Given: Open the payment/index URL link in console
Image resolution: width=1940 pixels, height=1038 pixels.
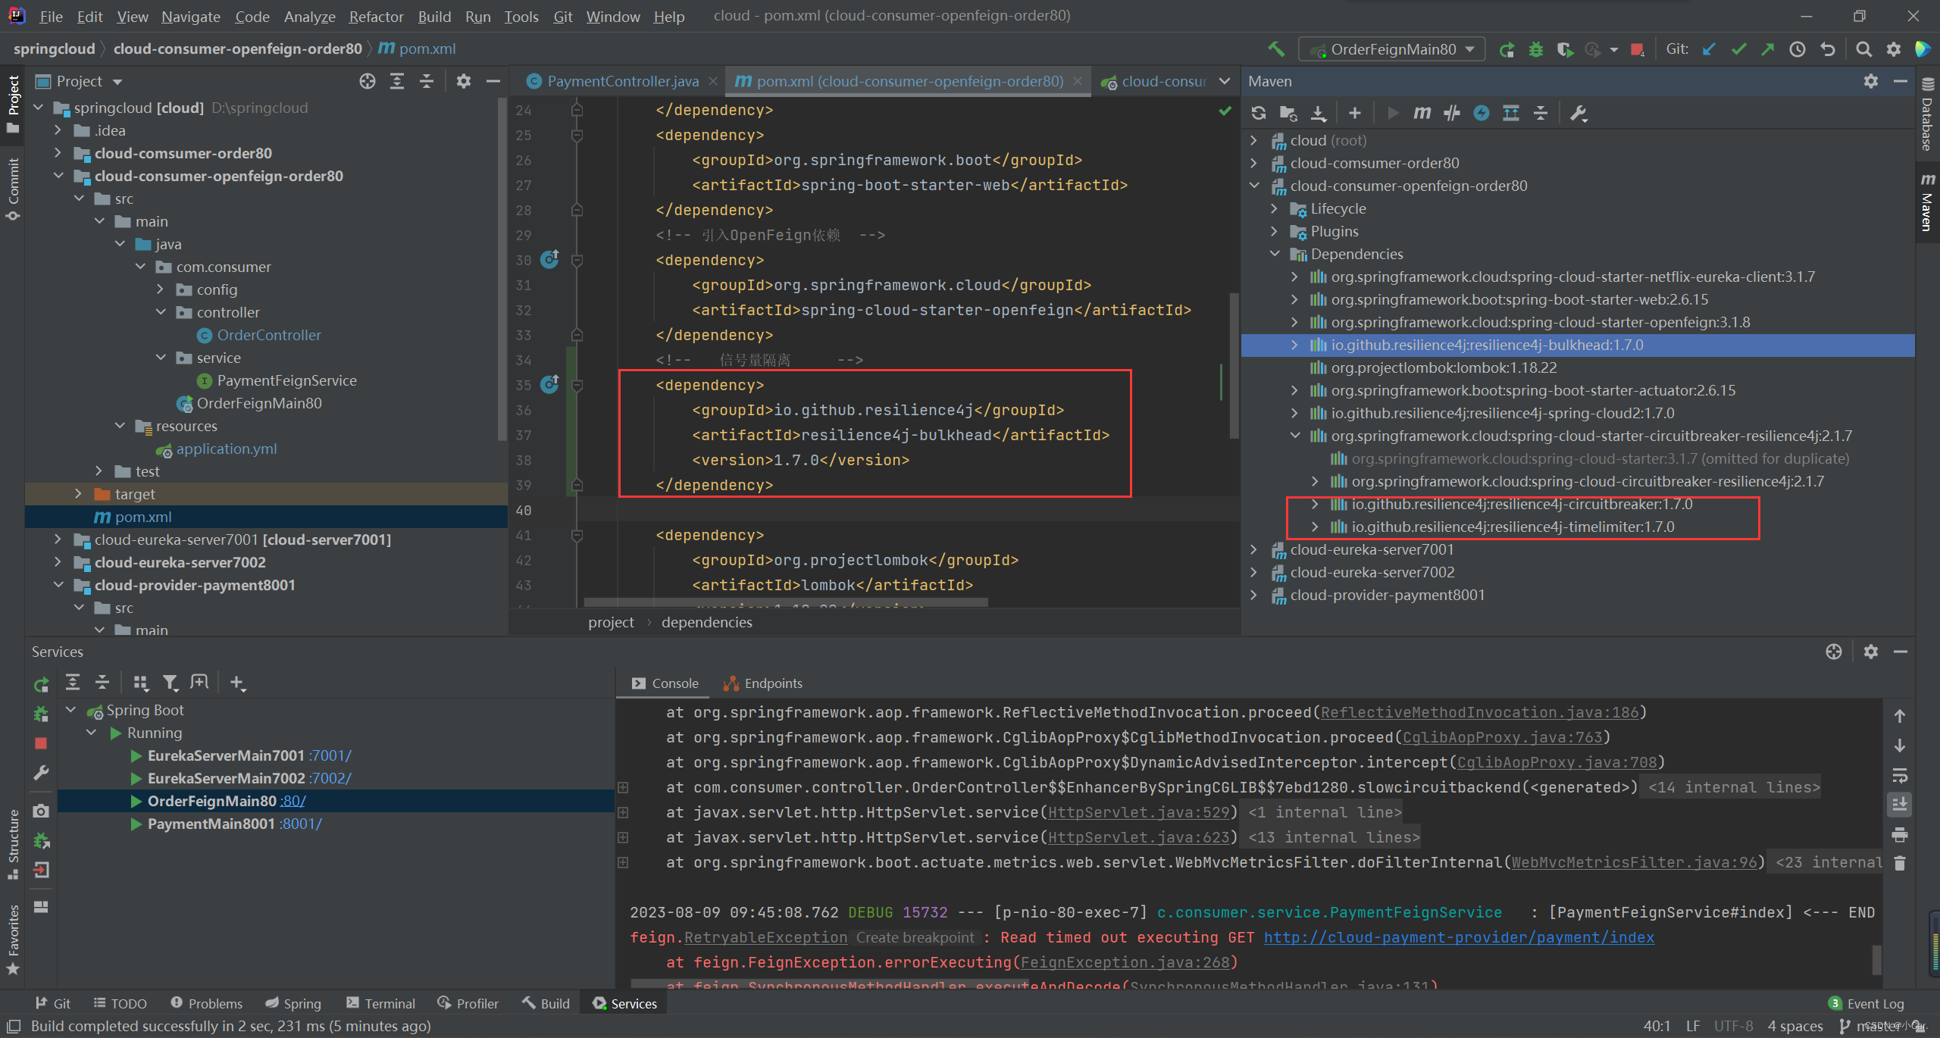Looking at the screenshot, I should click(1459, 937).
